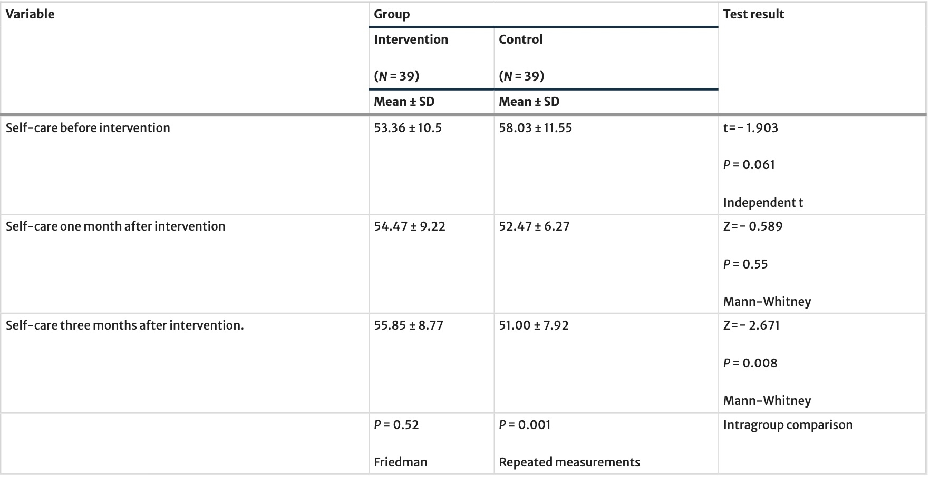Select the value 55.85 ± 8.77
This screenshot has width=930, height=477.
pyautogui.click(x=409, y=325)
